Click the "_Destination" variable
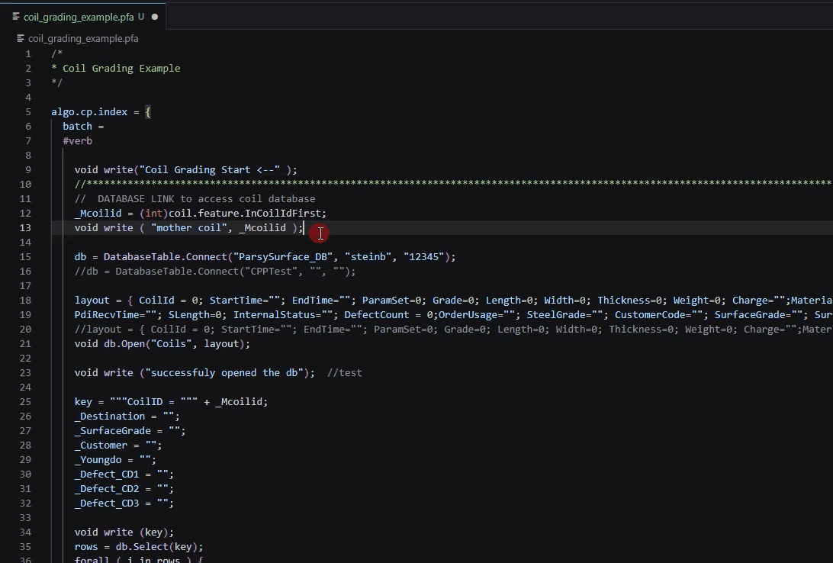 click(110, 417)
